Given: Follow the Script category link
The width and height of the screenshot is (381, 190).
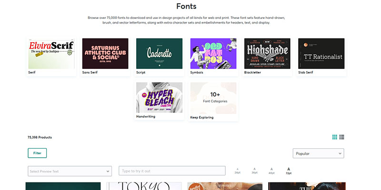Looking at the screenshot, I should coord(140,73).
